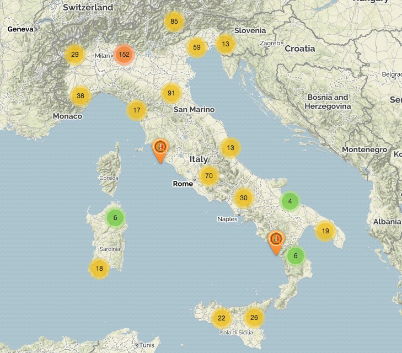Viewport: 402px width, 353px height.
Task: Click the Switzerland country label
Action: 88,7
